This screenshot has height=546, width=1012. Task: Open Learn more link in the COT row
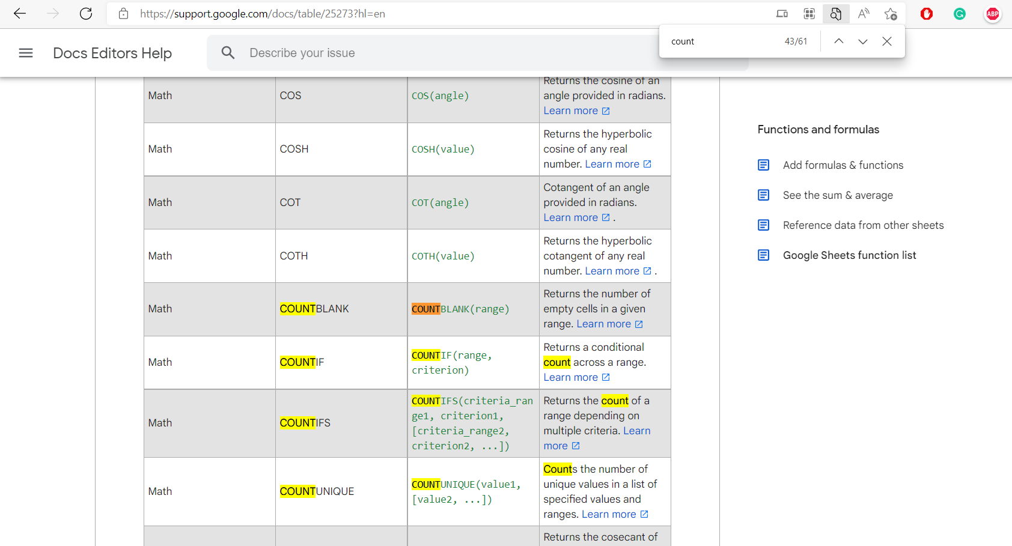pyautogui.click(x=577, y=217)
